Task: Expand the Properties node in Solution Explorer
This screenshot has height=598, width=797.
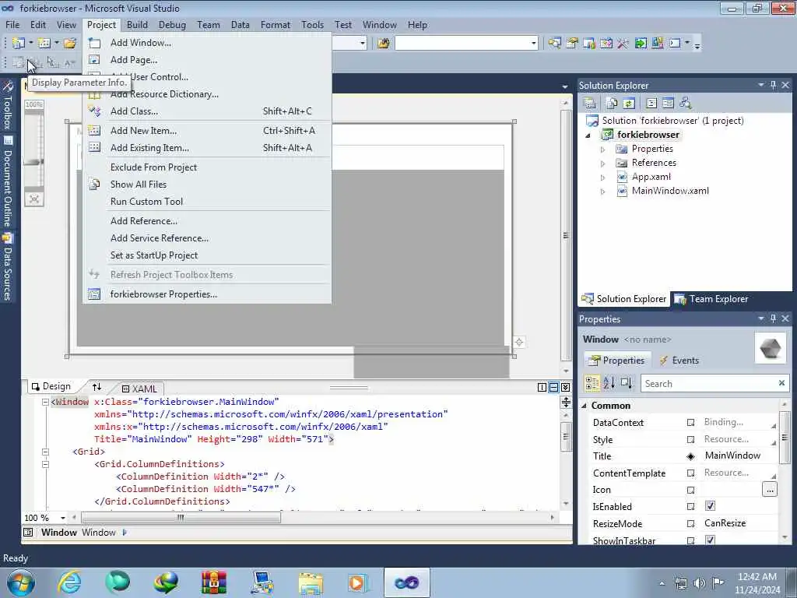Action: click(603, 149)
